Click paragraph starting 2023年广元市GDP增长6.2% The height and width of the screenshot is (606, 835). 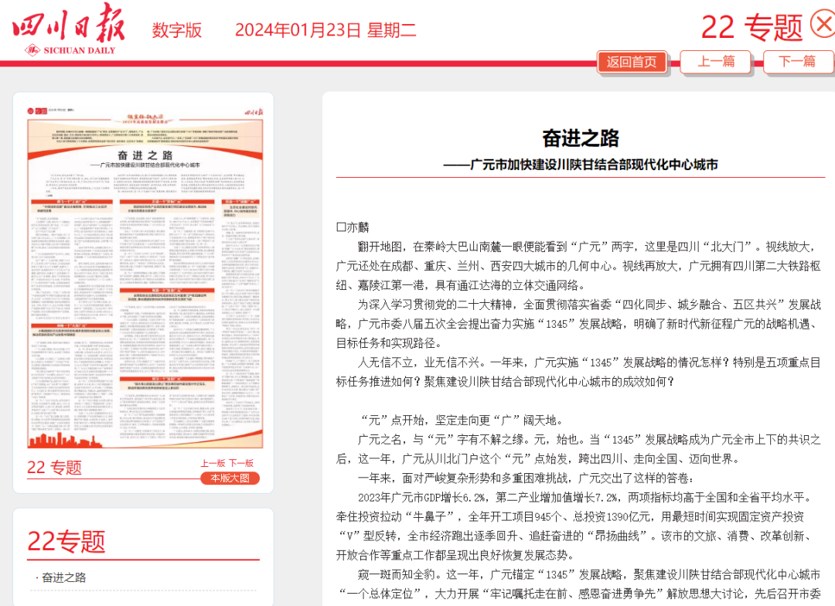575,526
